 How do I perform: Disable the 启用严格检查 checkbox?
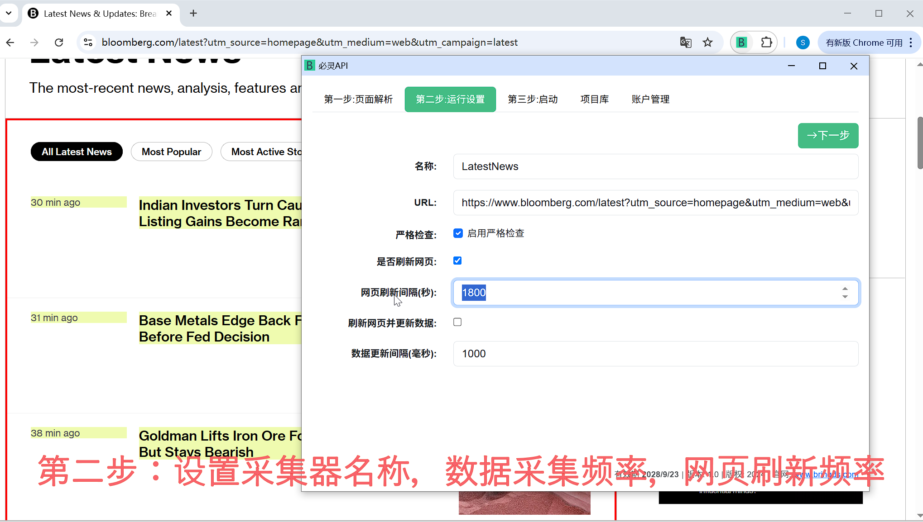(x=458, y=233)
